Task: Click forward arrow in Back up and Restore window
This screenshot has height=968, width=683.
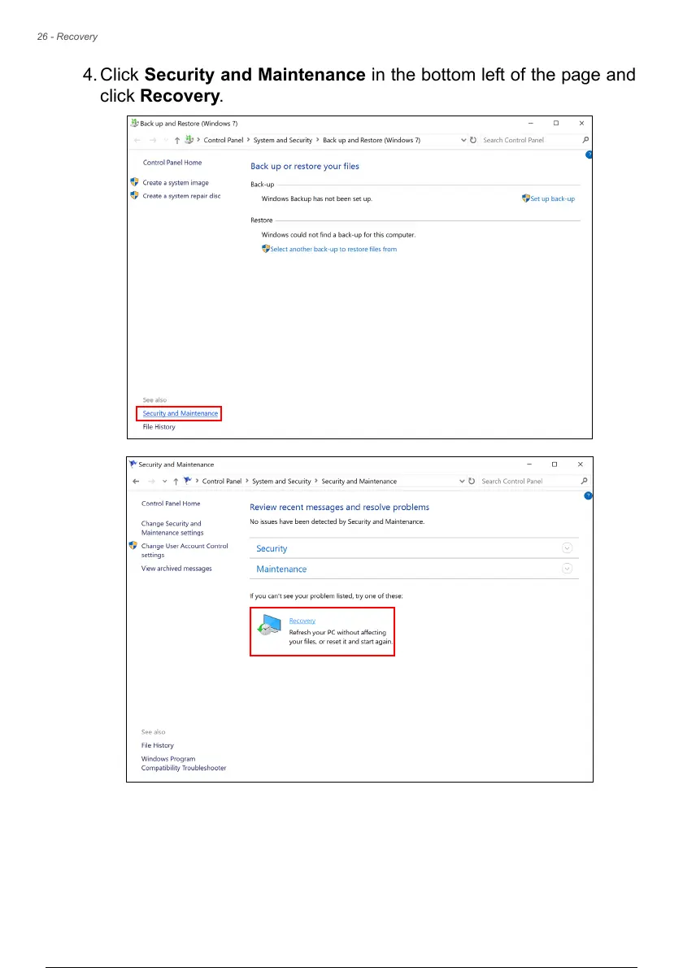Action: [x=152, y=141]
